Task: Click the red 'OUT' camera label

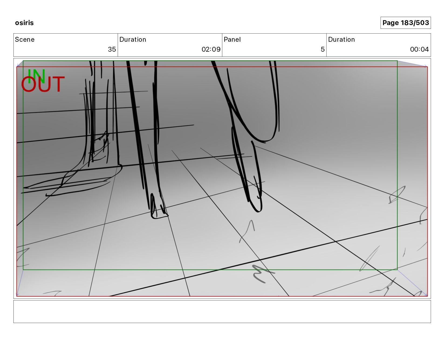Action: 43,84
